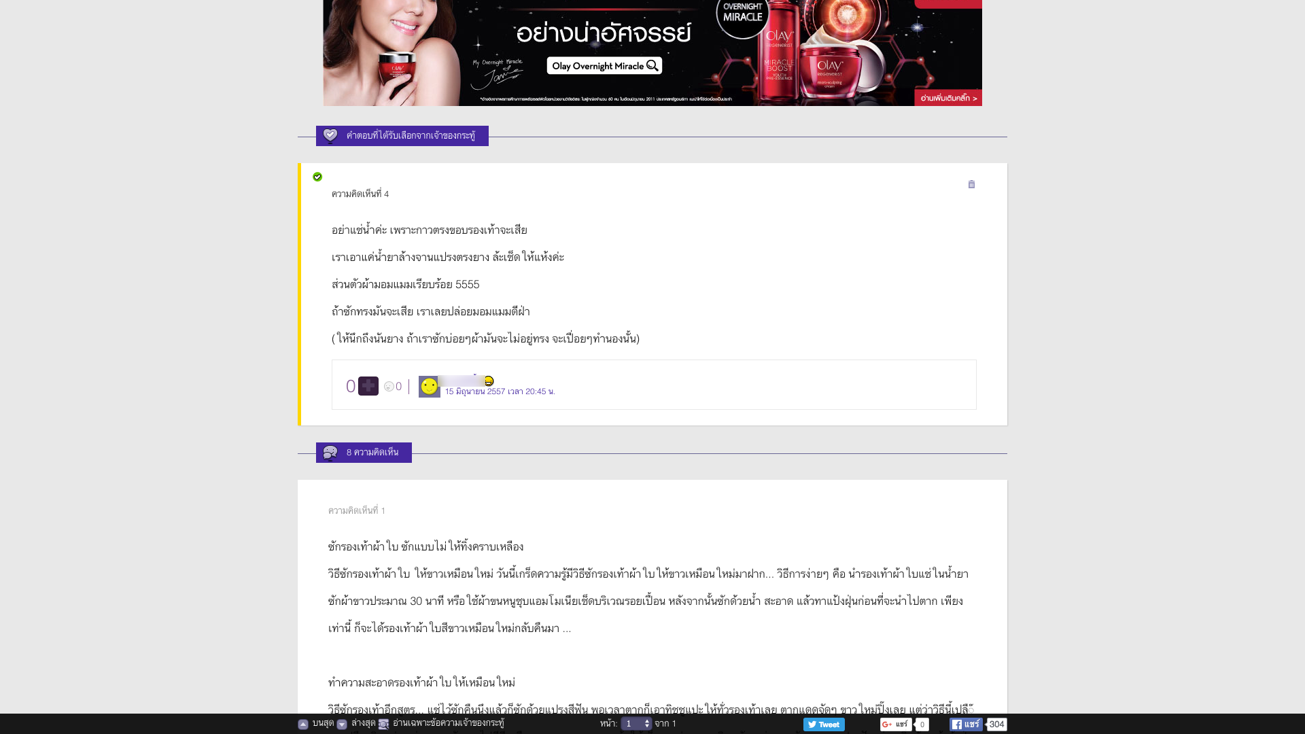The image size is (1305, 734).
Task: Click the Facebook share count 304
Action: [x=997, y=724]
